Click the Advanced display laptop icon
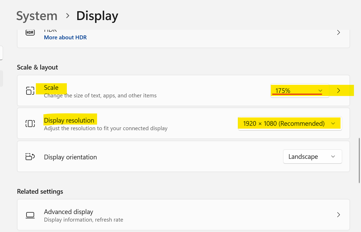 (30, 215)
